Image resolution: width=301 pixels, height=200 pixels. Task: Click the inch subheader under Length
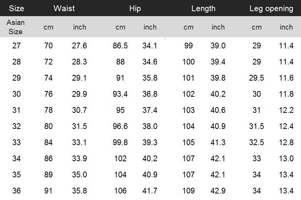(218, 27)
